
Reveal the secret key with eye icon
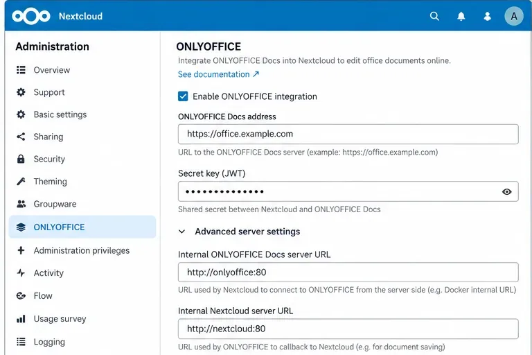click(x=506, y=191)
